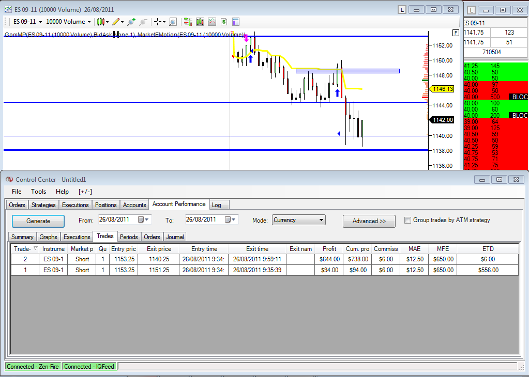
Task: Click the MFE column header
Action: (443, 249)
